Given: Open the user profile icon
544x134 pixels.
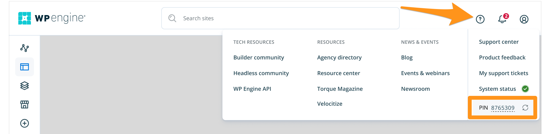Looking at the screenshot, I should pos(524,19).
